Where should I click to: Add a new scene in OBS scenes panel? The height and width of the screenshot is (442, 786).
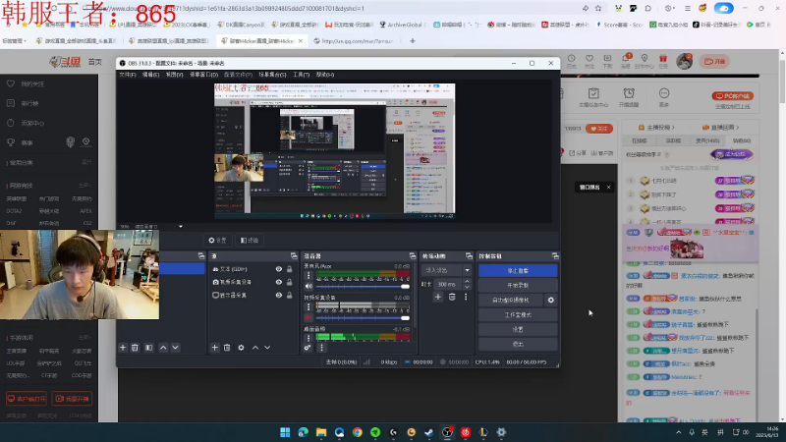pos(123,348)
